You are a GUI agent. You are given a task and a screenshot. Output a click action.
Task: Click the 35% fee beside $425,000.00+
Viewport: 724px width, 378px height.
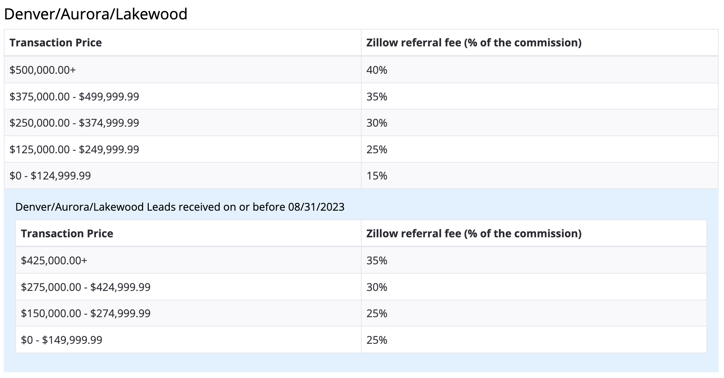coord(377,260)
